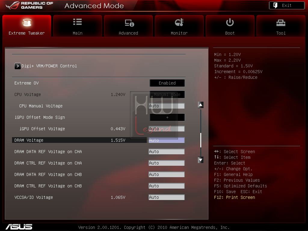This screenshot has height=231, width=308.
Task: Click the ASUS logo at bottom
Action: [19, 227]
